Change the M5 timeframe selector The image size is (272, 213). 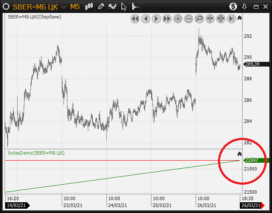click(75, 6)
